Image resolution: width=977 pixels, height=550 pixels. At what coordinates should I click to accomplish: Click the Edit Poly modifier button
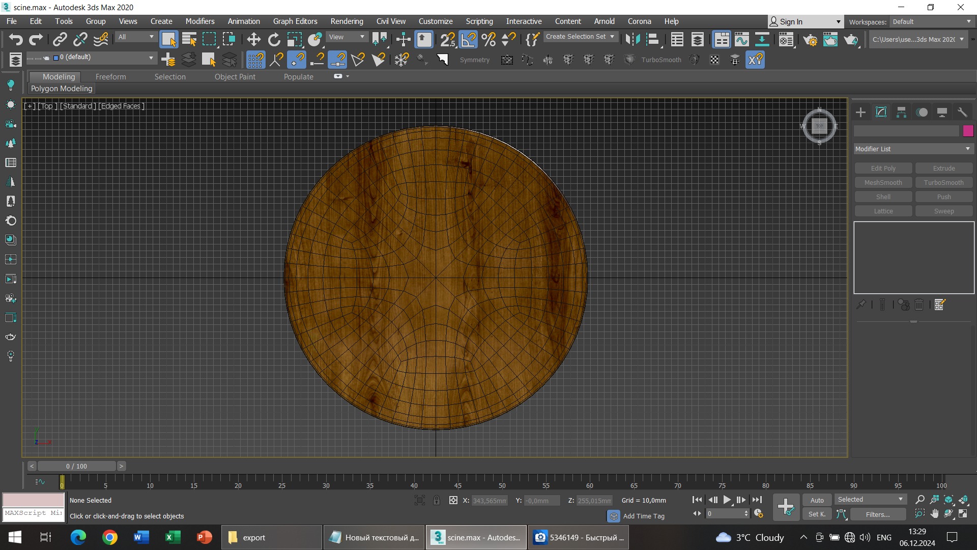[883, 168]
